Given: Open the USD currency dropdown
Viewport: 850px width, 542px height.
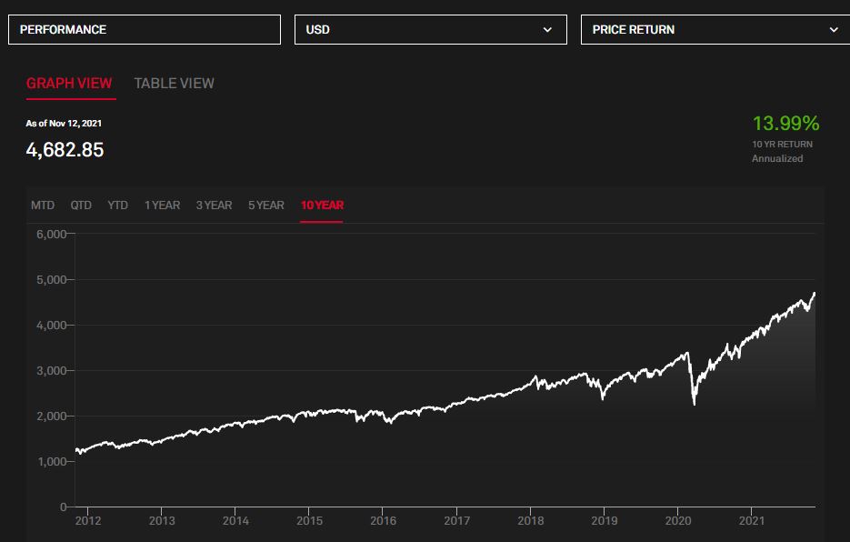Looking at the screenshot, I should [x=430, y=29].
